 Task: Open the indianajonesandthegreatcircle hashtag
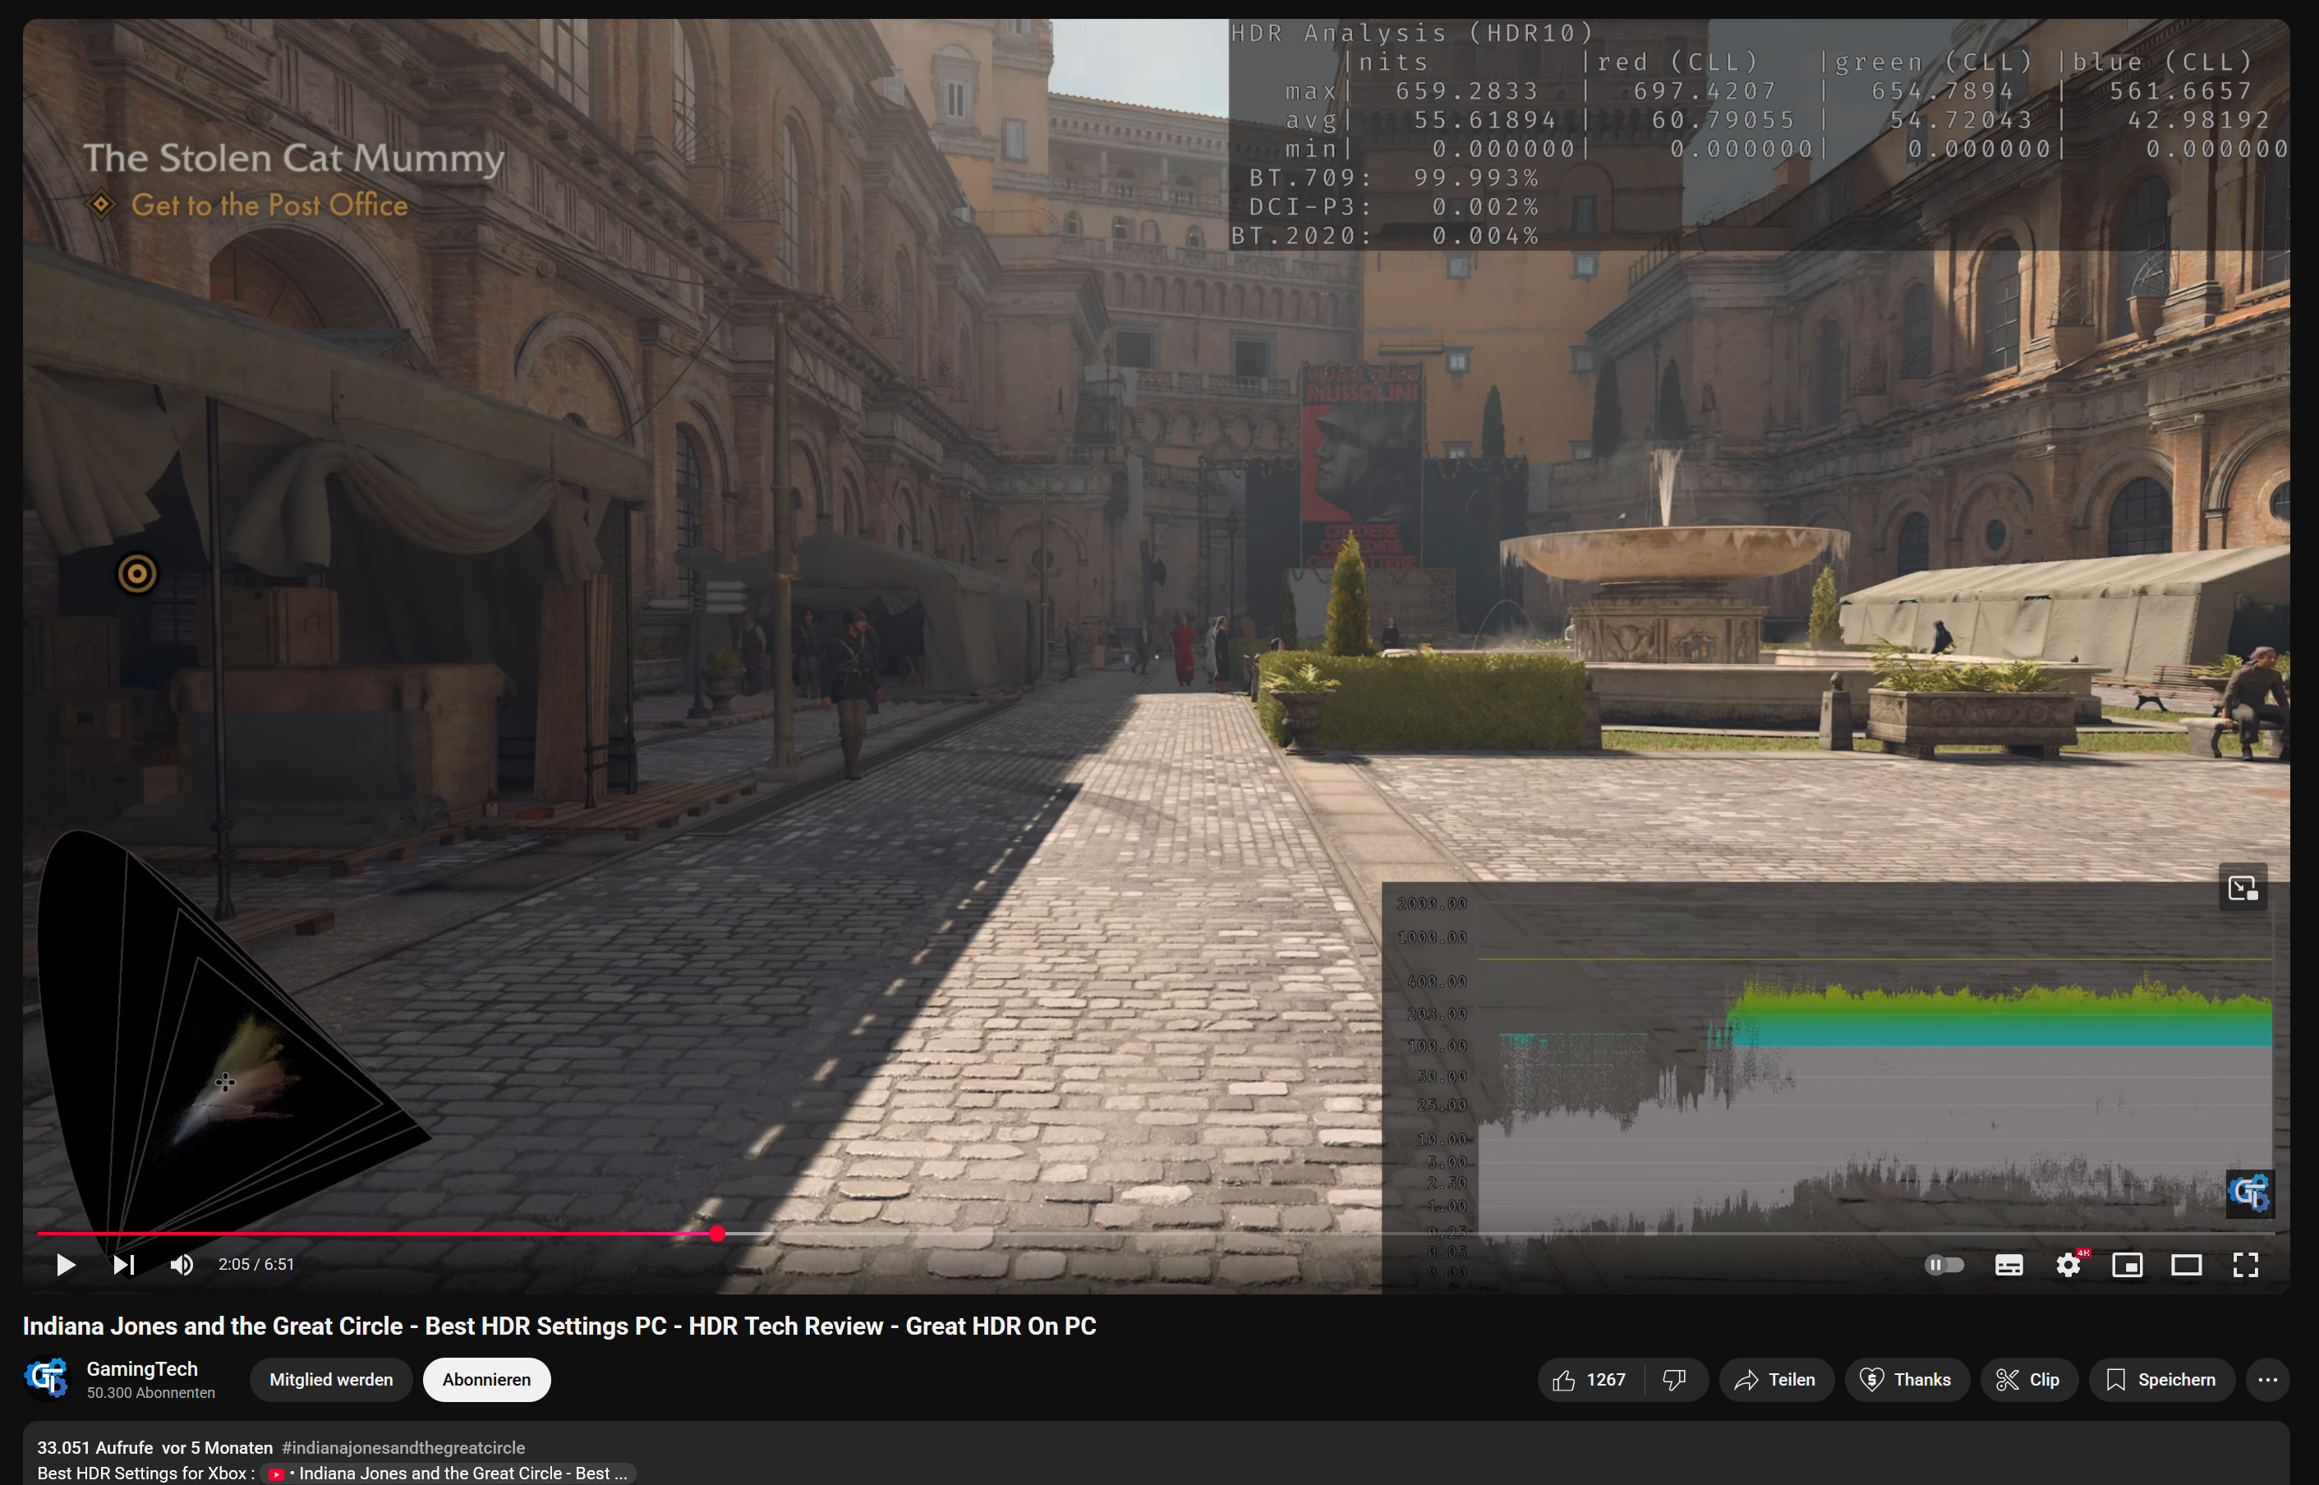click(x=403, y=1447)
